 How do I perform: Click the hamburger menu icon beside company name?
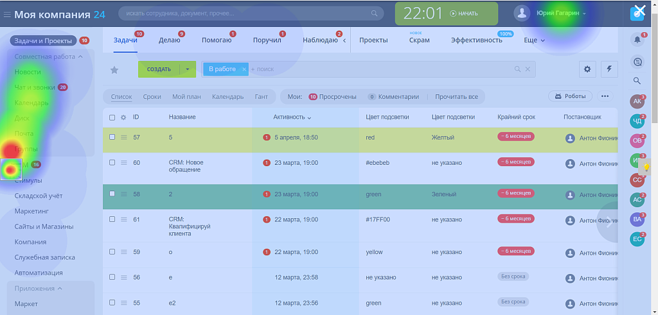(7, 14)
